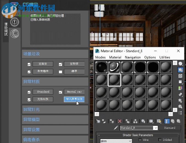Open the Modes menu
The image size is (186, 143).
[100, 57]
